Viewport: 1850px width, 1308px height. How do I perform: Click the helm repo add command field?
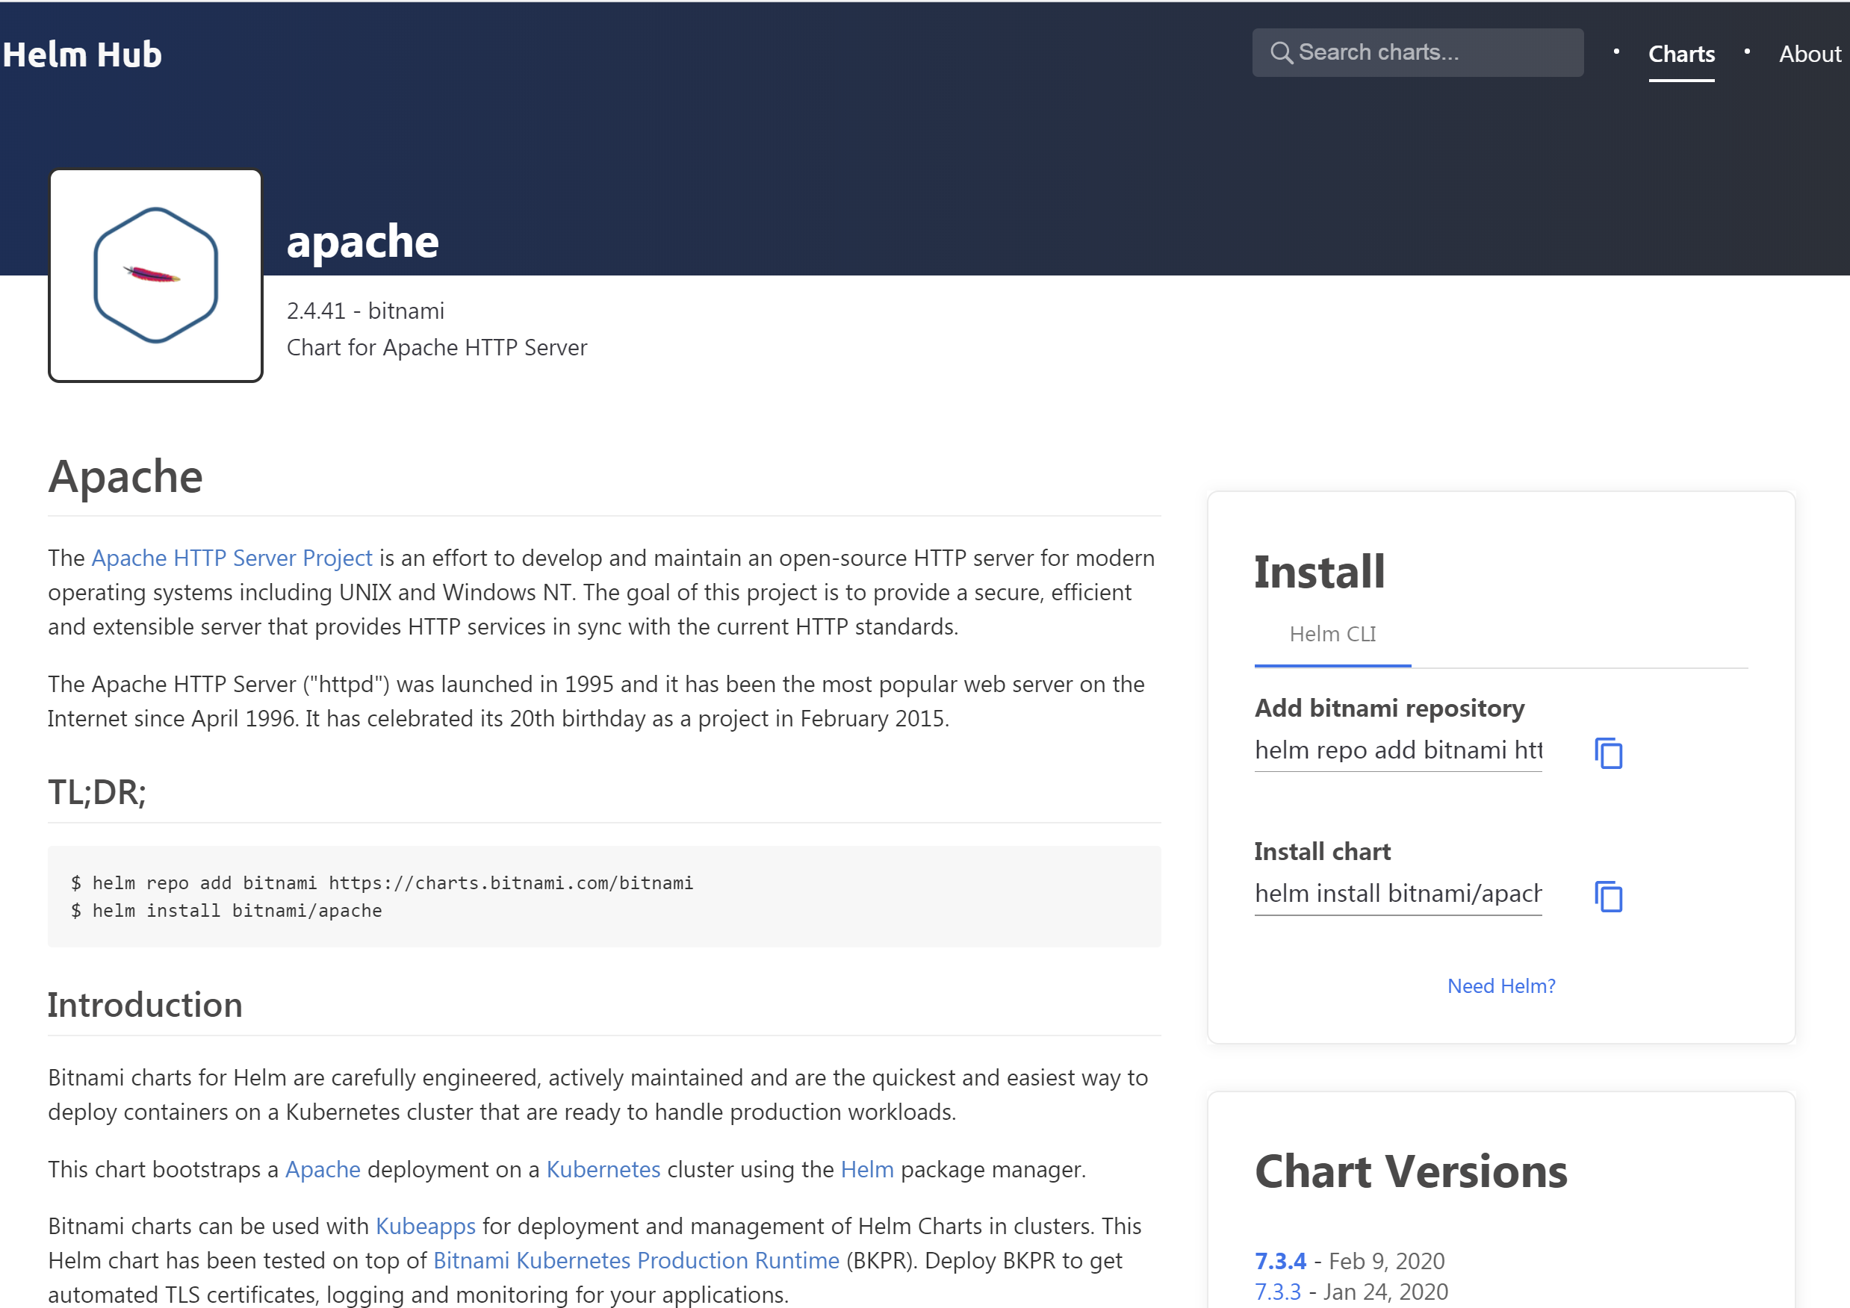(1397, 750)
